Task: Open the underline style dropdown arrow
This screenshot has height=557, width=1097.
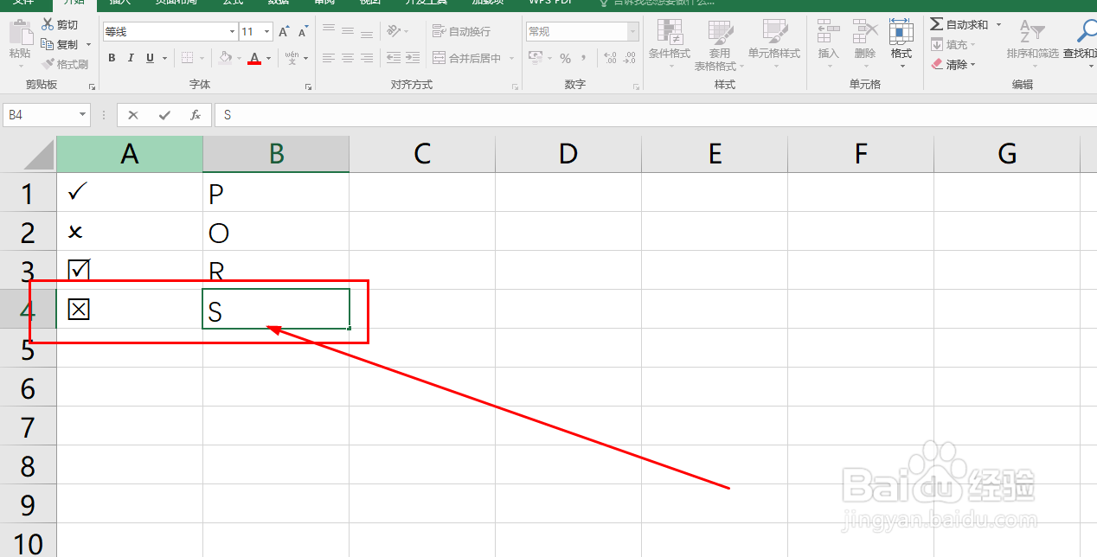Action: (x=164, y=59)
